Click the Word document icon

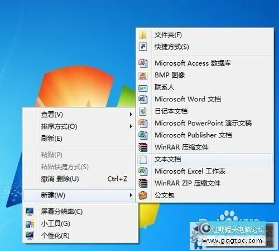pyautogui.click(x=143, y=99)
